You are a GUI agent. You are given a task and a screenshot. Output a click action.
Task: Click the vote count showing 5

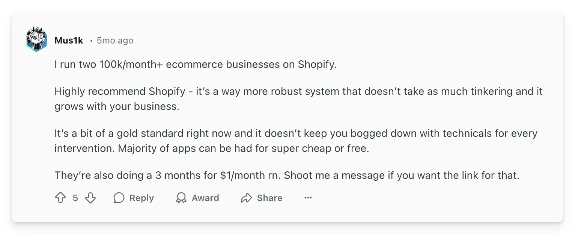(x=75, y=198)
